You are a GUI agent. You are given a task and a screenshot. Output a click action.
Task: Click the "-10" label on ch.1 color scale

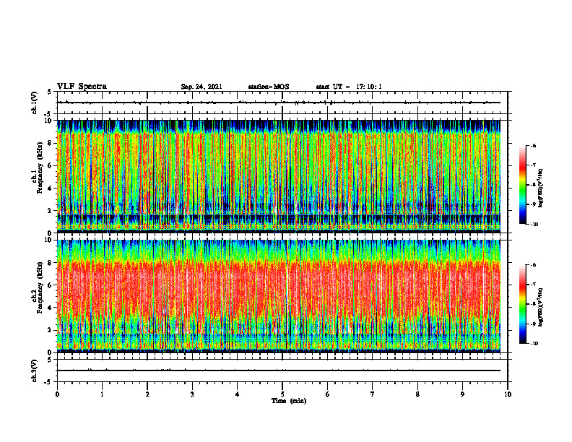pyautogui.click(x=534, y=225)
